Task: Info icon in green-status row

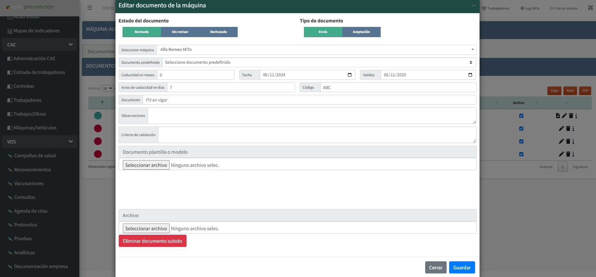Action: click(576, 116)
